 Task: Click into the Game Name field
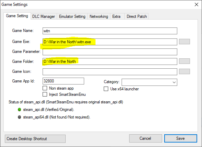pyautogui.click(x=110, y=31)
